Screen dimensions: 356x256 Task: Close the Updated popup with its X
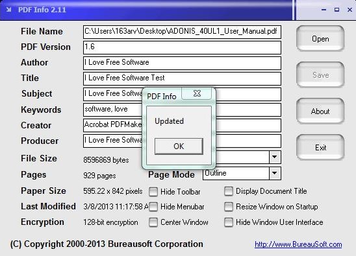(x=197, y=93)
